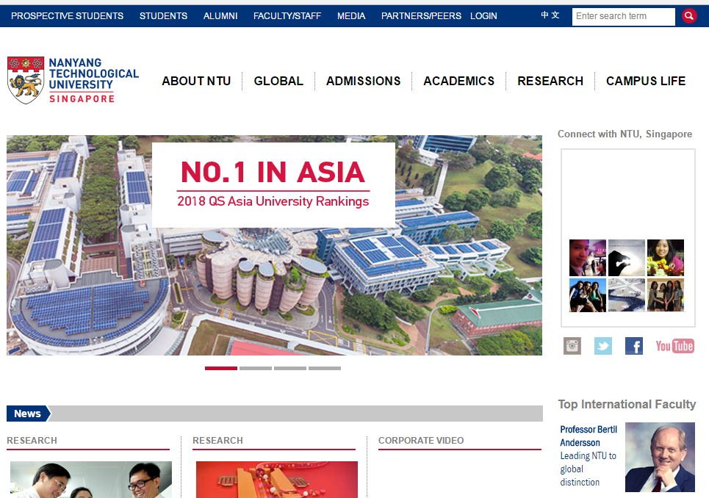
Task: Open NTU's Instagram page icon
Action: [x=572, y=346]
